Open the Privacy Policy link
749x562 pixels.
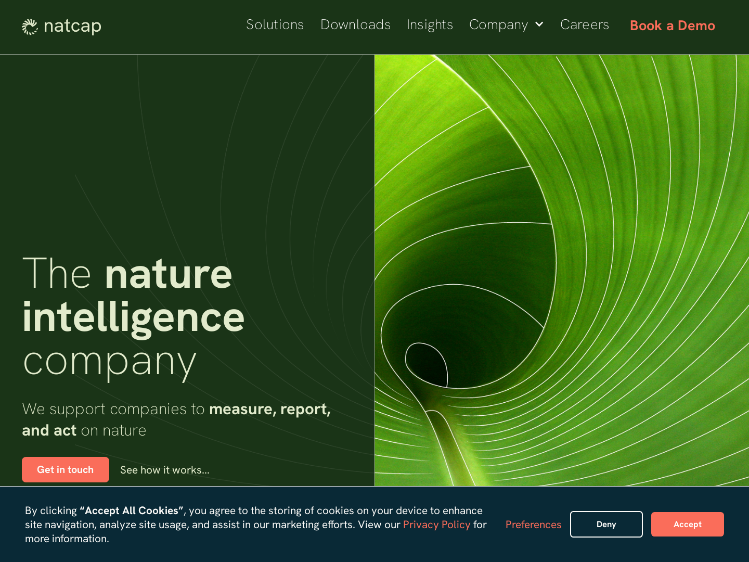click(x=436, y=525)
